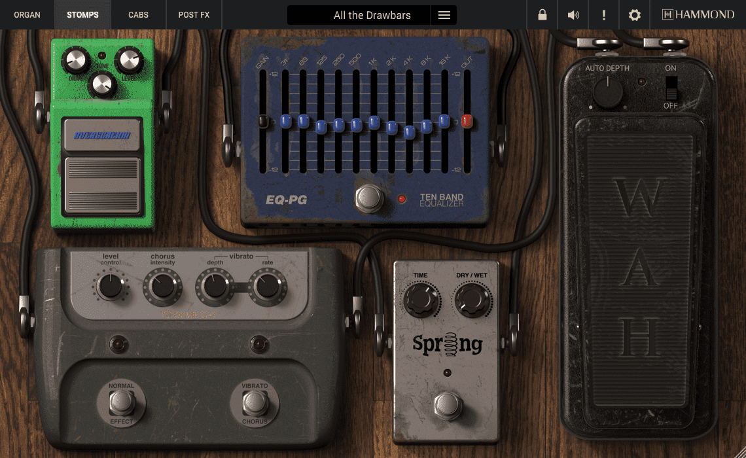Toggle the EQ-PG equalizer footswitch
The width and height of the screenshot is (746, 458).
click(369, 198)
